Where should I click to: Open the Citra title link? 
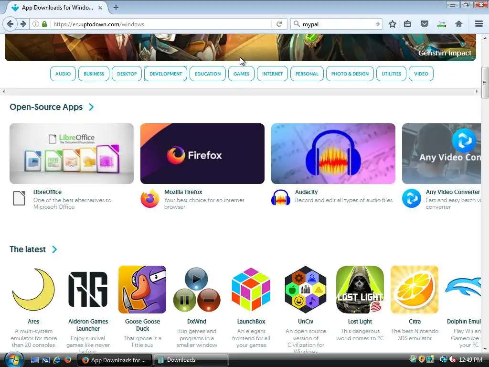(x=415, y=322)
